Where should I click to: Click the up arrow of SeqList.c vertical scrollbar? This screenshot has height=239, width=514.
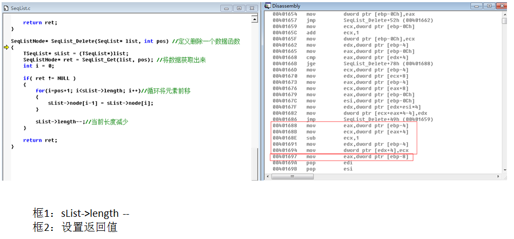(255, 19)
